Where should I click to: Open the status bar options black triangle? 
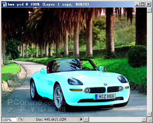click(81, 119)
